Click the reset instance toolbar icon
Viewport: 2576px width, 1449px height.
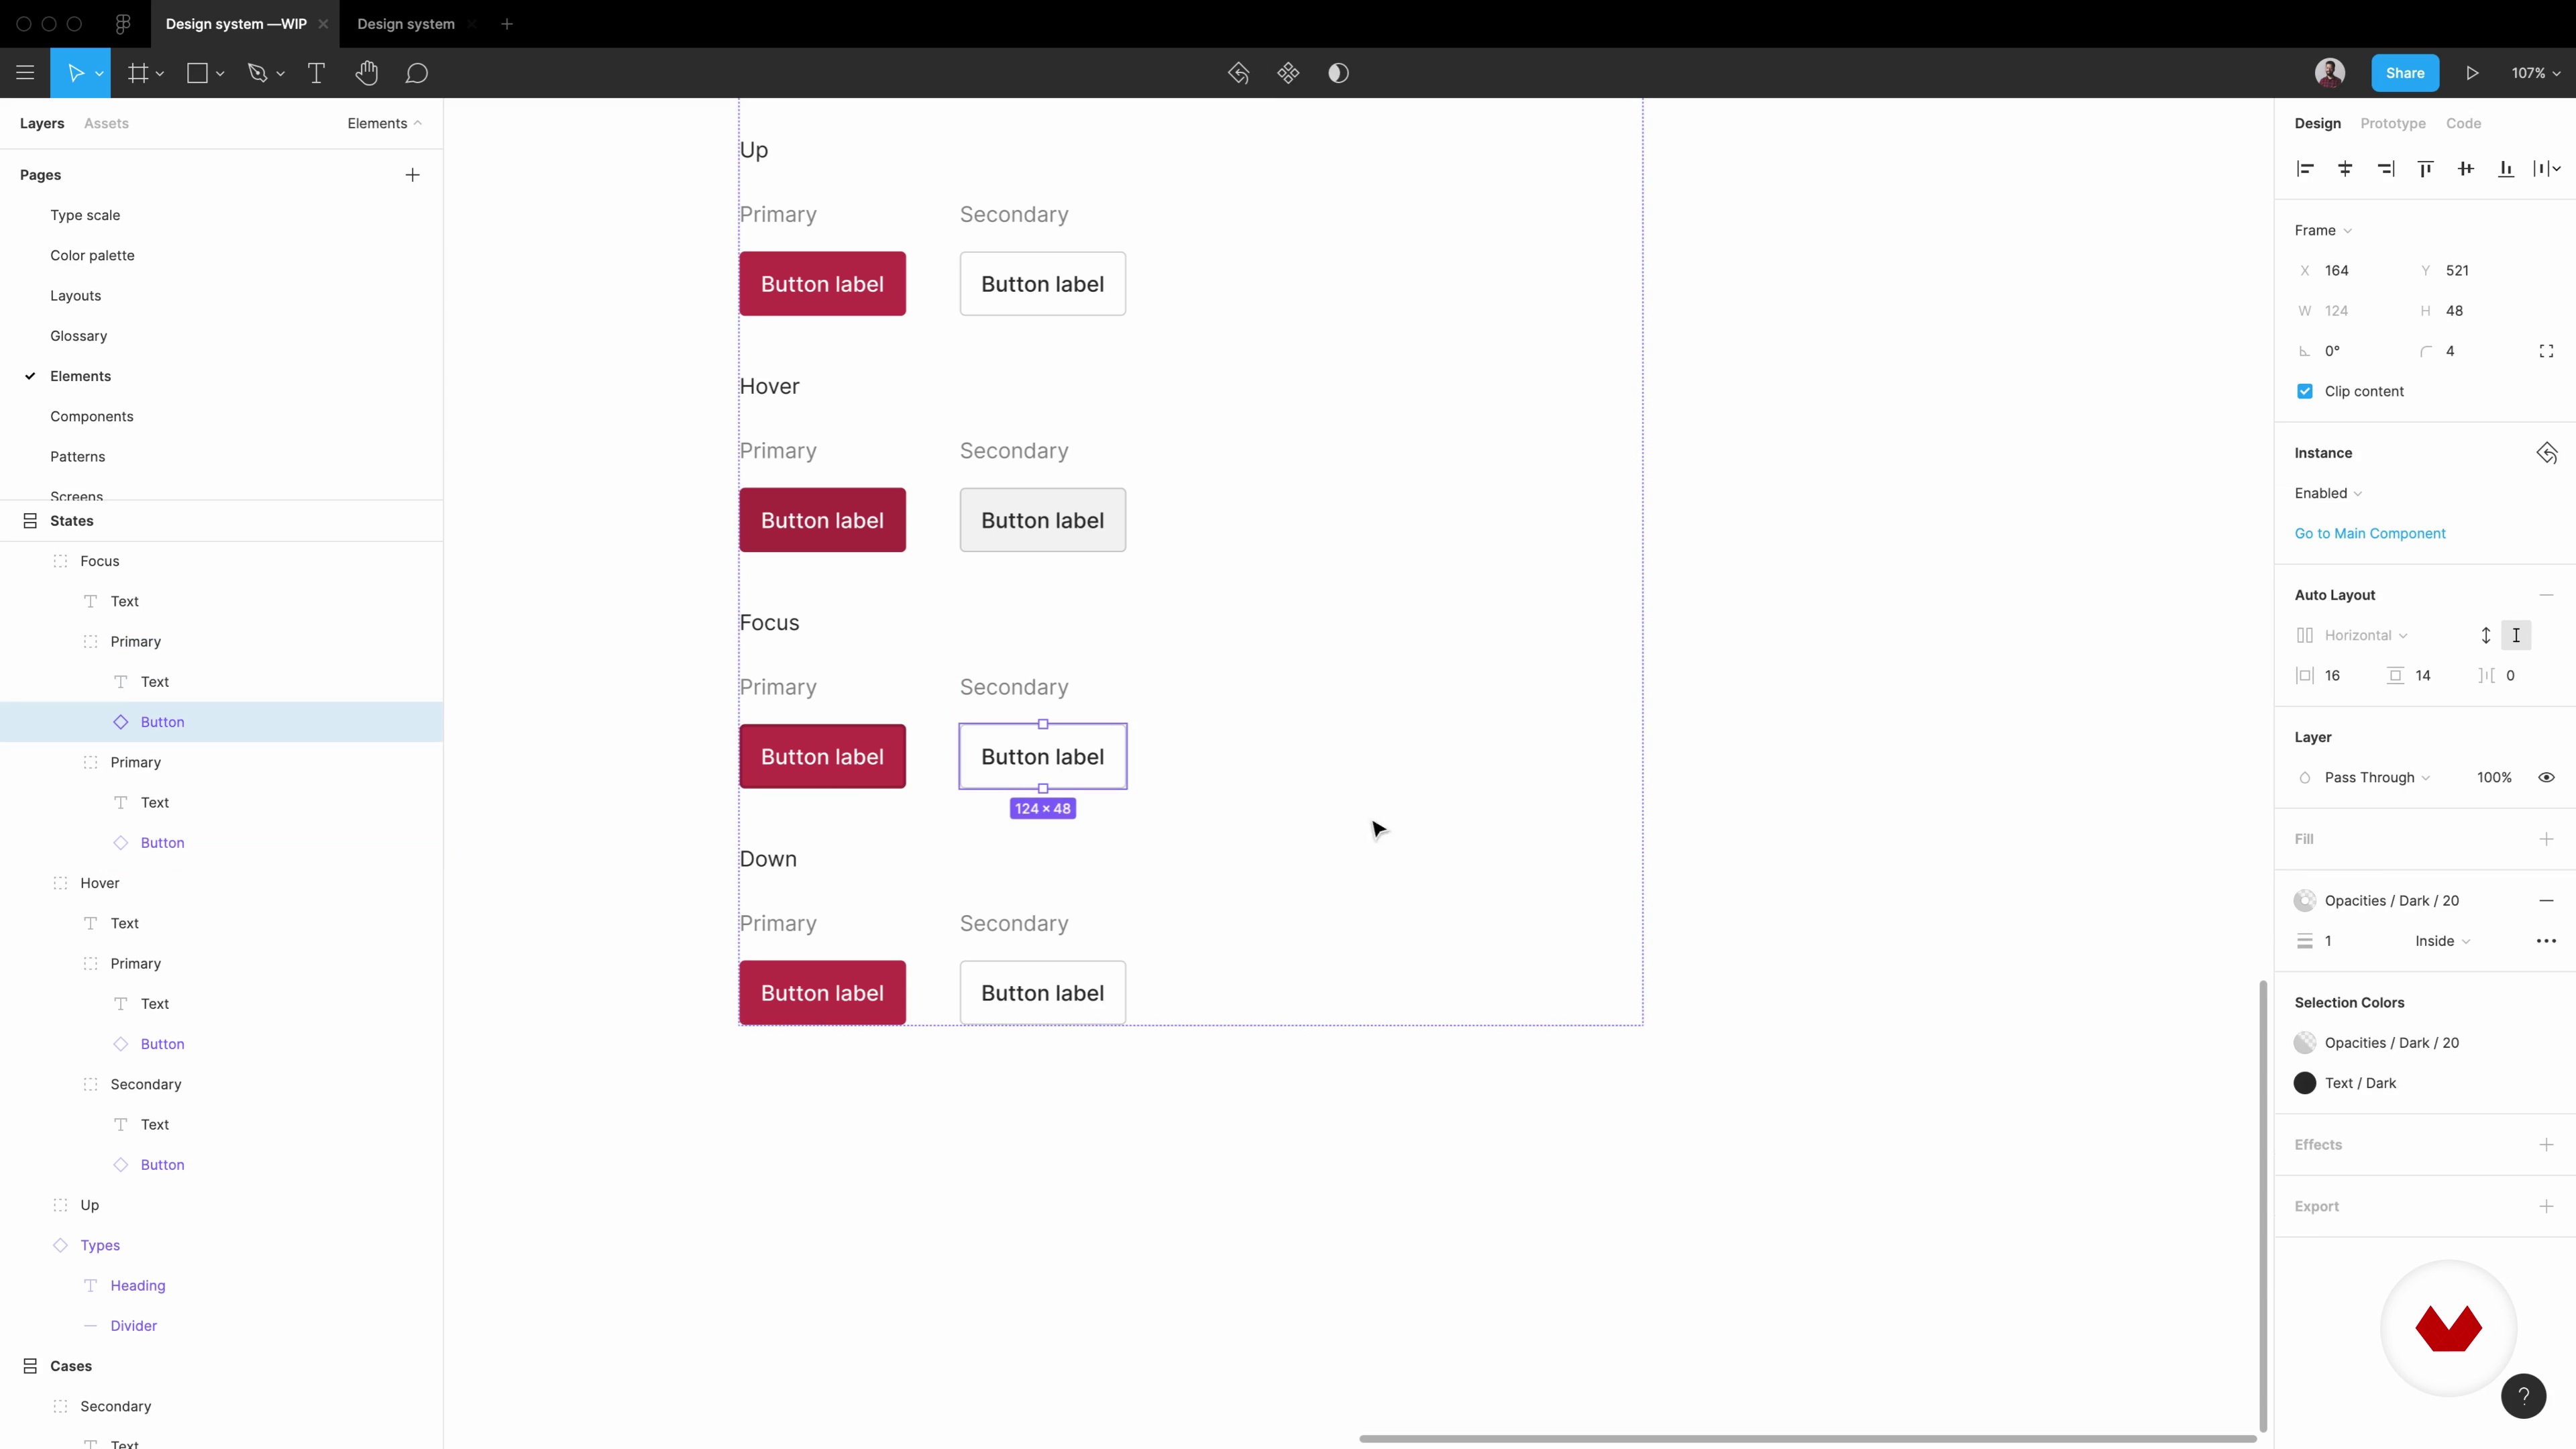coord(1239,73)
